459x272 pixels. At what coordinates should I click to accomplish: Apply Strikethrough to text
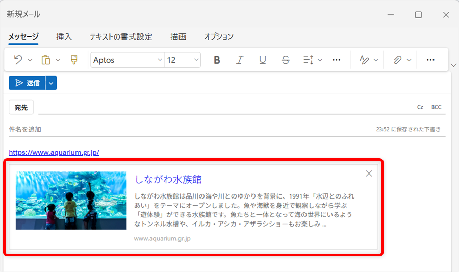pos(286,60)
